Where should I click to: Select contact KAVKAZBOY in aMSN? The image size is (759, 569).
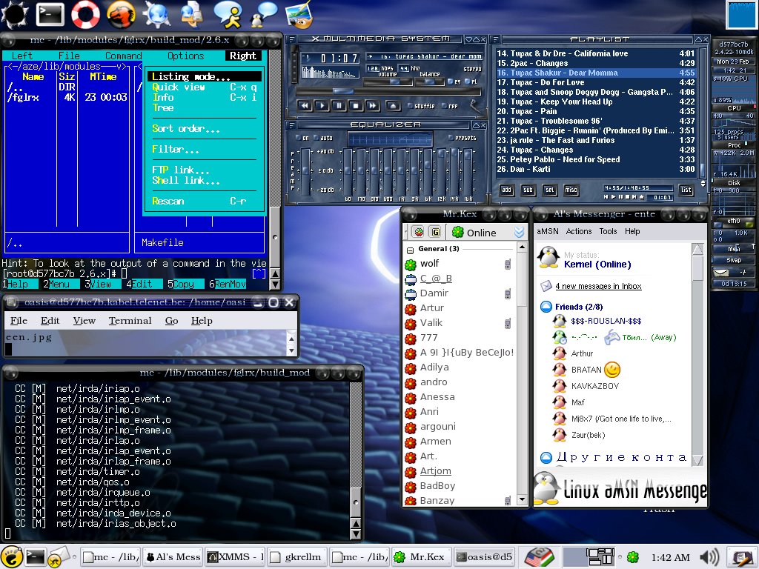(595, 386)
